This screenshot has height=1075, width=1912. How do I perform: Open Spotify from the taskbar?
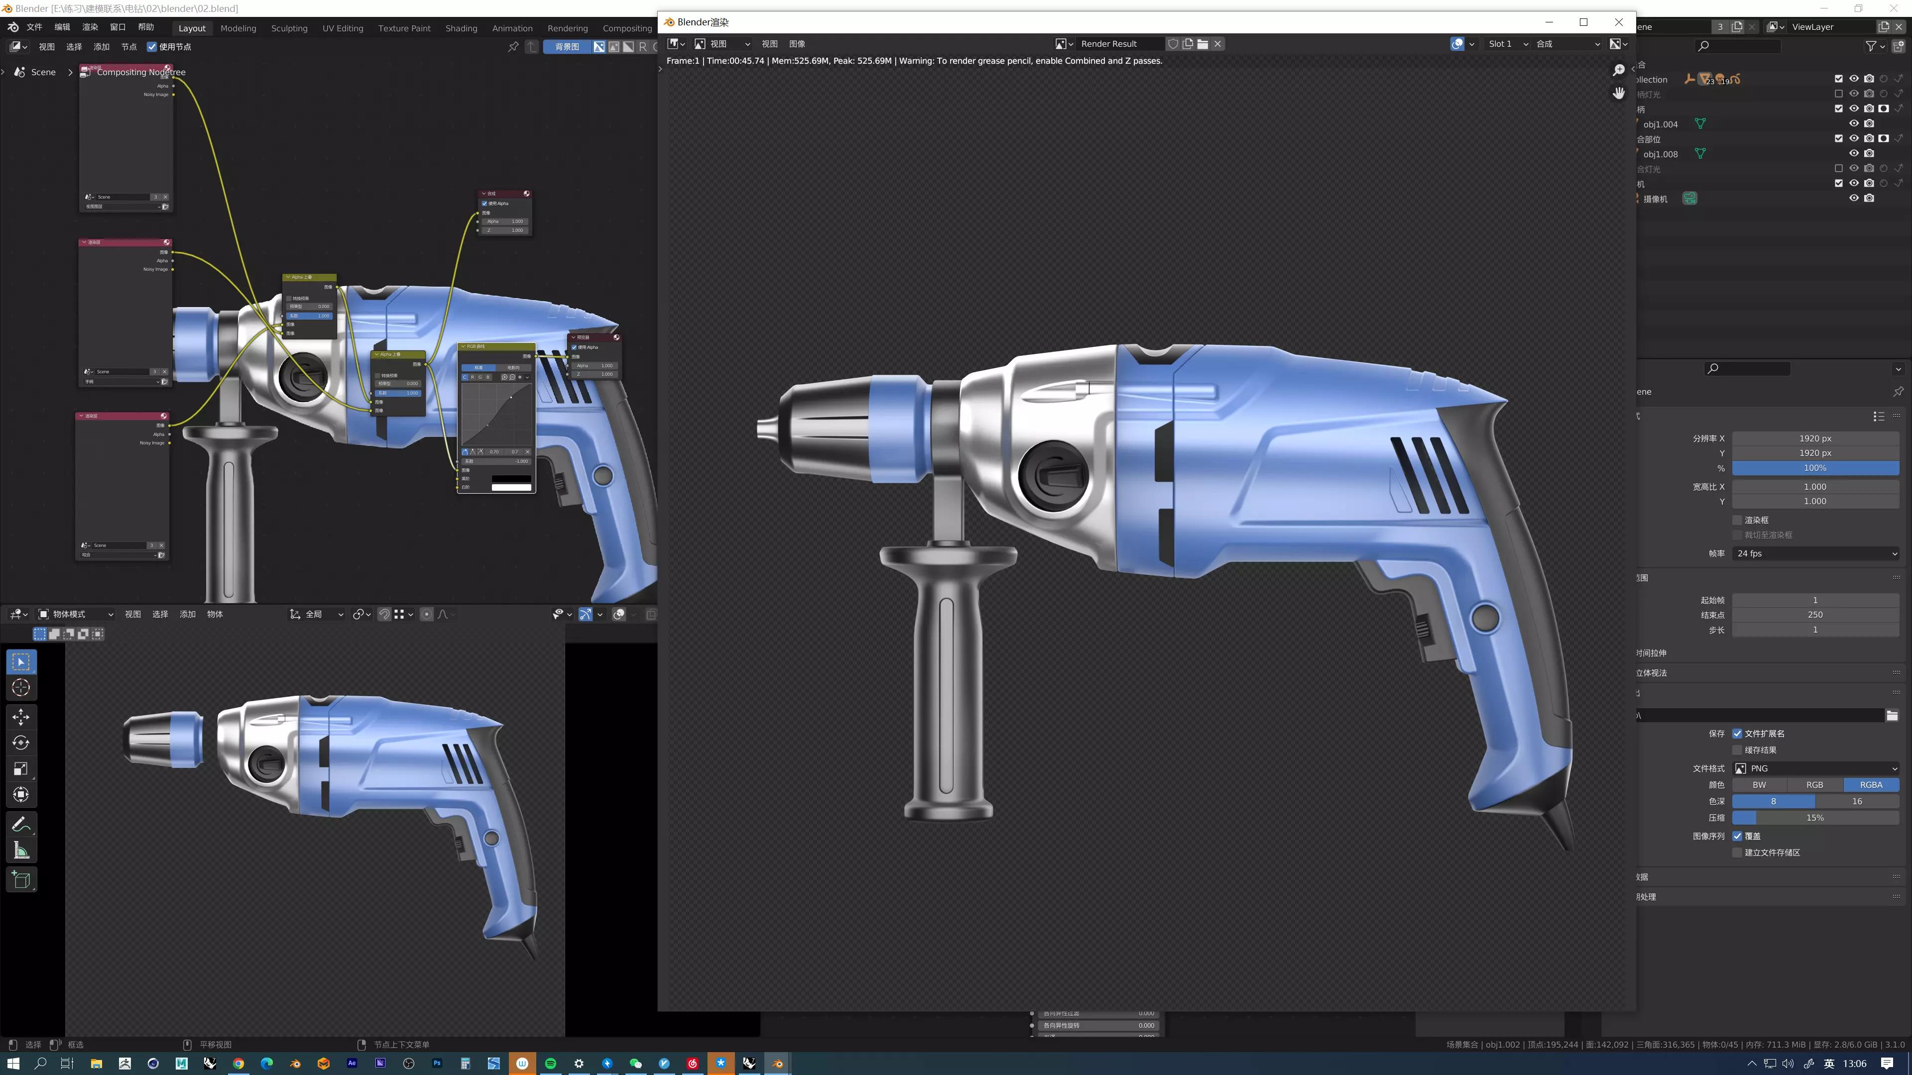551,1063
